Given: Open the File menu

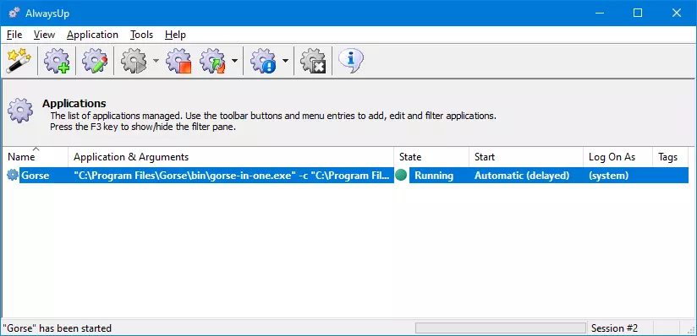Looking at the screenshot, I should (14, 35).
